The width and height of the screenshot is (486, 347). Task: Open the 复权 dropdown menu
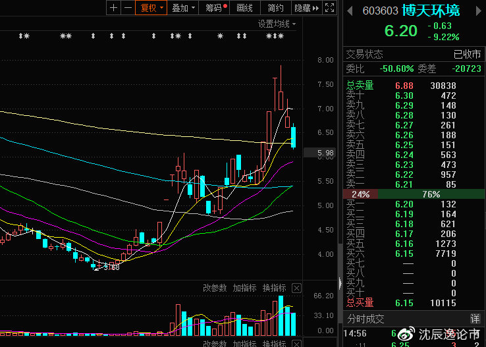tap(151, 8)
